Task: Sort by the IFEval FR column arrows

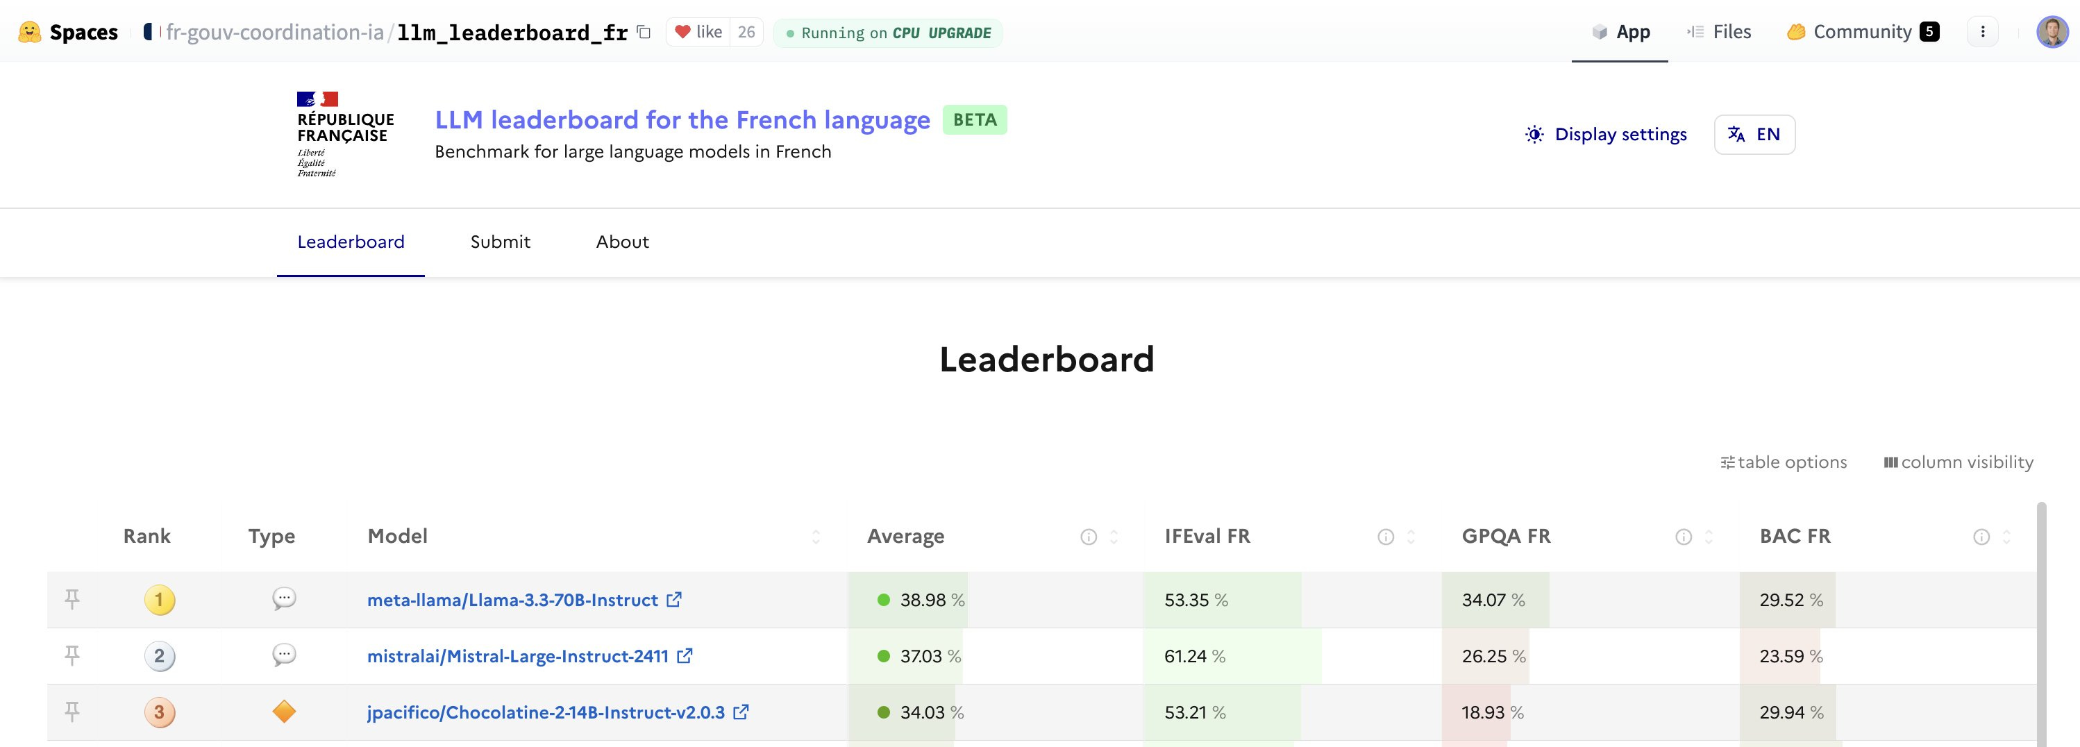Action: tap(1411, 537)
